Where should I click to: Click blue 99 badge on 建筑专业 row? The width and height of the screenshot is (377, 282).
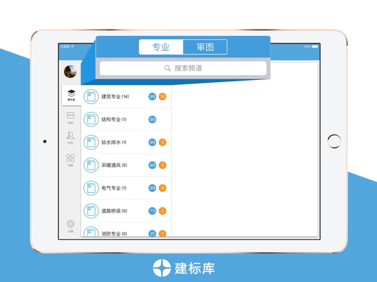(152, 96)
